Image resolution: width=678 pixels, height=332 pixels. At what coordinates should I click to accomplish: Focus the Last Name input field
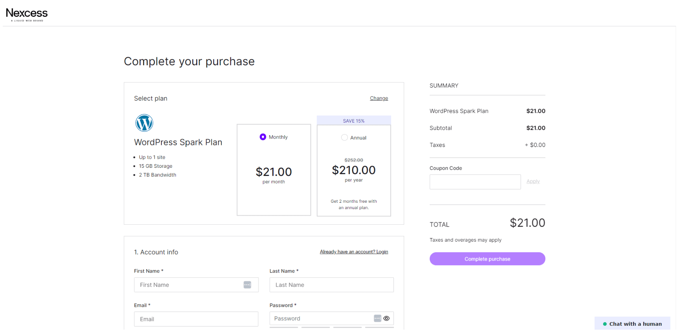[x=332, y=285]
